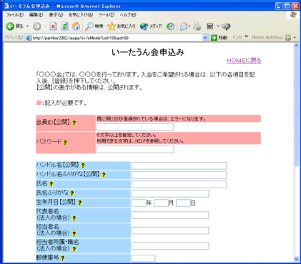Viewport: 301px width, 264px height.
Task: Expand the Links (リンク) chevron
Action: [247, 36]
